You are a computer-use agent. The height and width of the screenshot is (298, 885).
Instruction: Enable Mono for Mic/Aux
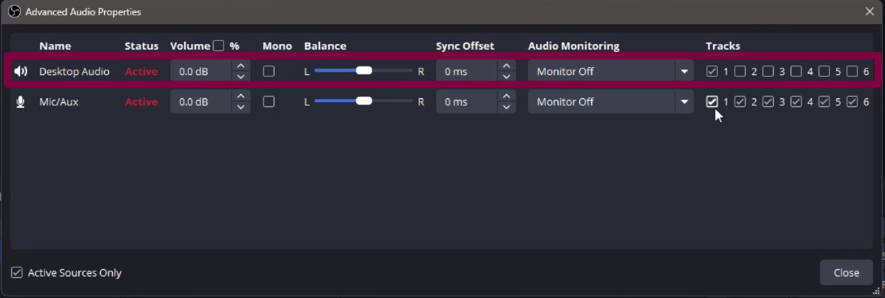(x=269, y=102)
